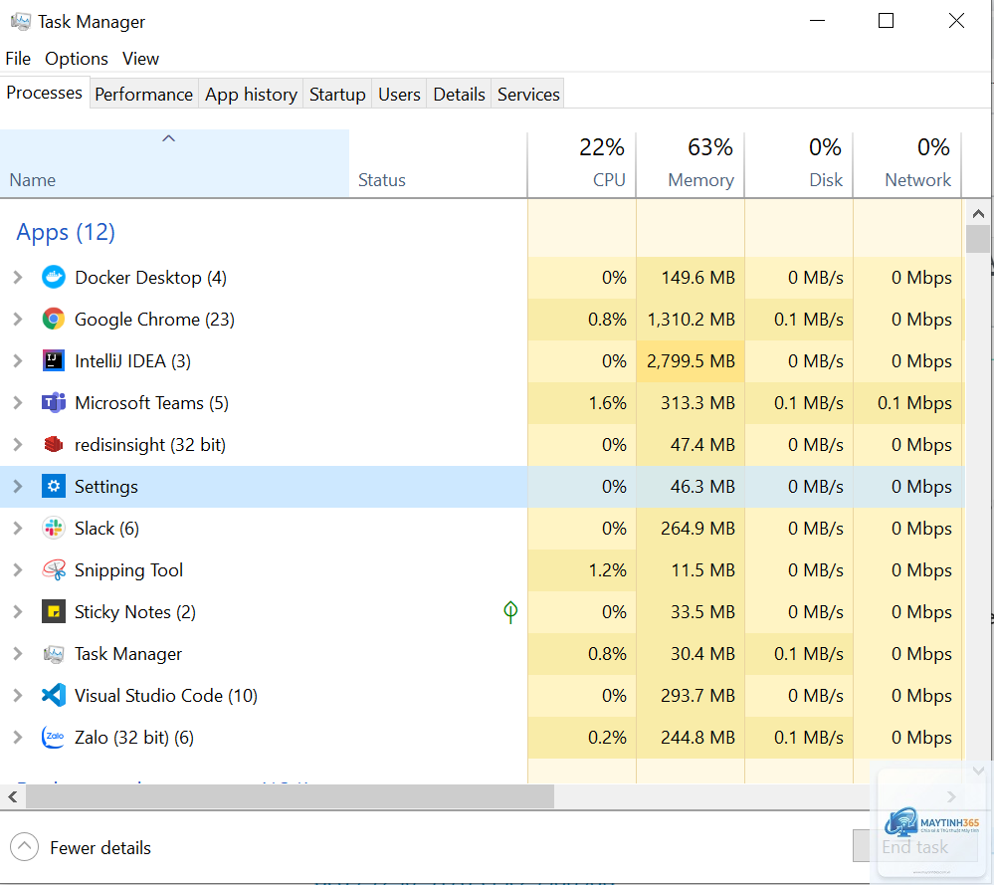This screenshot has height=885, width=994.
Task: Expand the Microsoft Teams process group
Action: coord(18,403)
